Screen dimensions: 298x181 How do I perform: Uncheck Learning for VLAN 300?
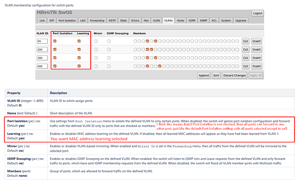pos(79,58)
